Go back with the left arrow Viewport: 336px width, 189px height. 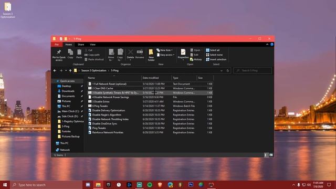(55, 70)
